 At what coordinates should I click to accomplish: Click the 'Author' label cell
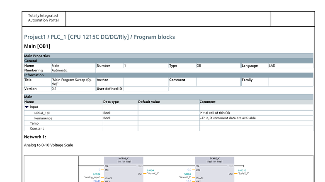coord(110,82)
